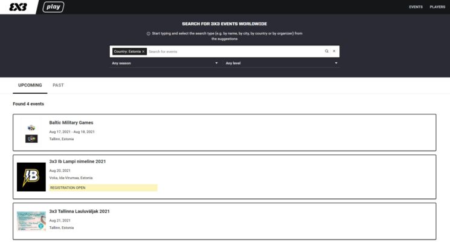Open the Tallinna Lauluväljak event image
This screenshot has width=450, height=242.
[31, 221]
